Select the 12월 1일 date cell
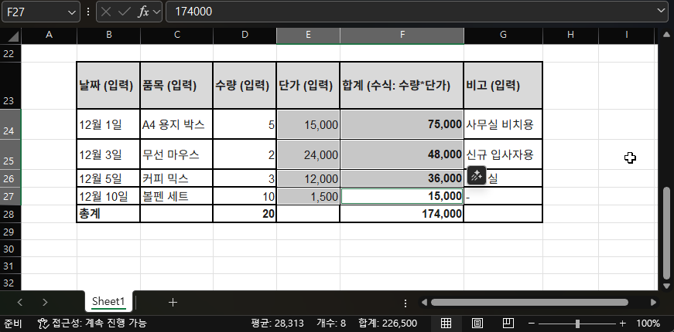The width and height of the screenshot is (674, 332). [x=108, y=124]
